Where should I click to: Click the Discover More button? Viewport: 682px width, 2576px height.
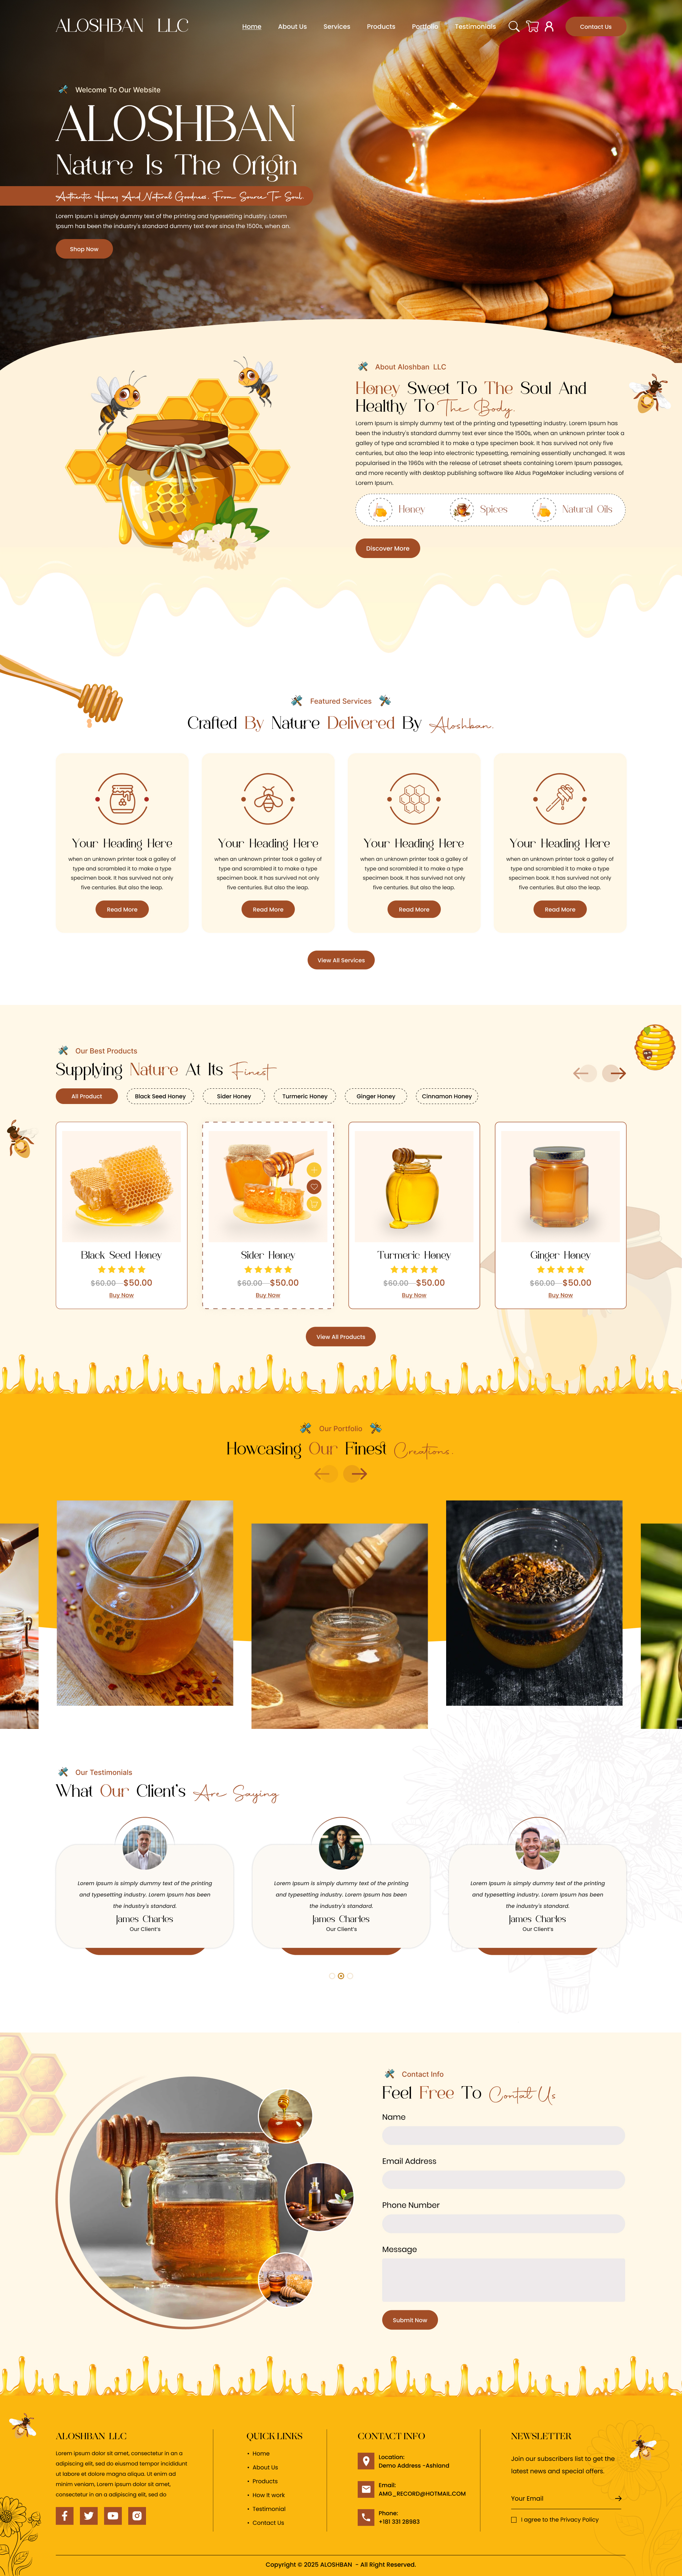[x=387, y=548]
